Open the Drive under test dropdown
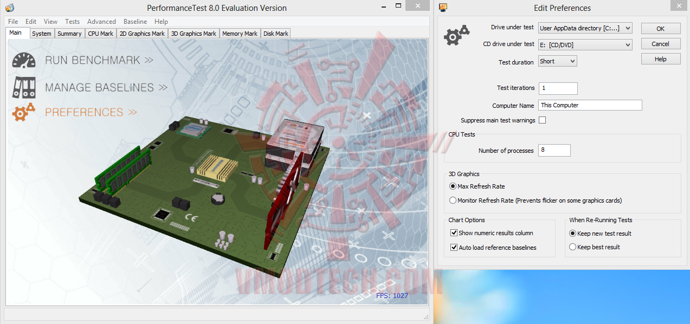 coord(585,28)
